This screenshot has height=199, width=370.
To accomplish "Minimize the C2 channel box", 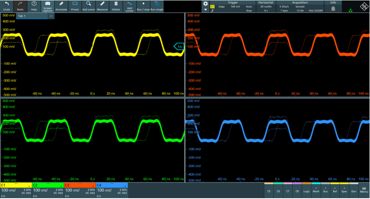I will point(61,186).
